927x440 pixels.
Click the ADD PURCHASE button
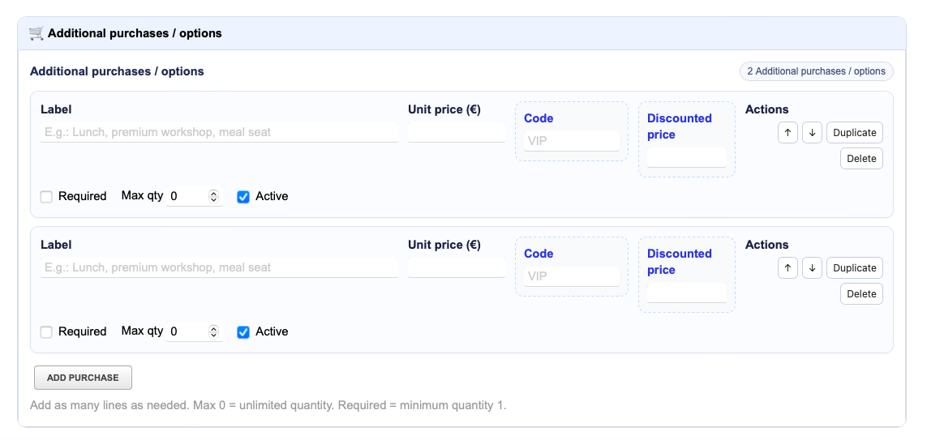point(83,378)
